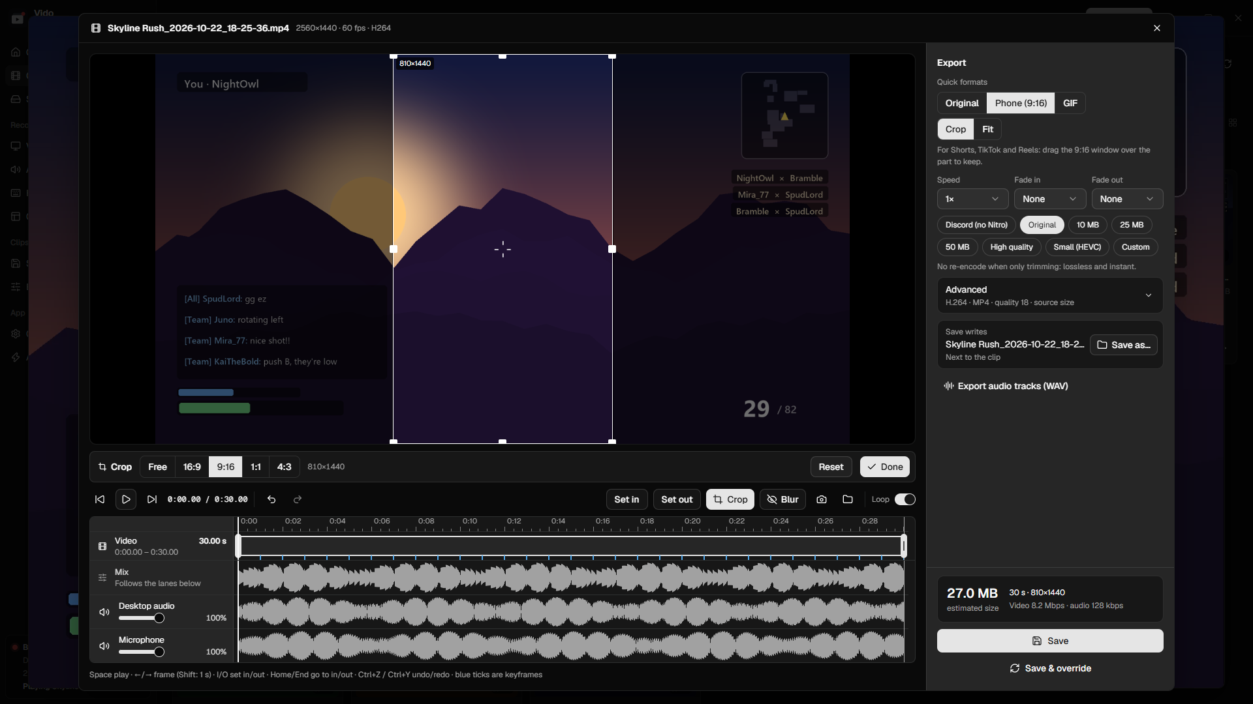
Task: Select the Discord (no Nitro) preset
Action: click(976, 225)
